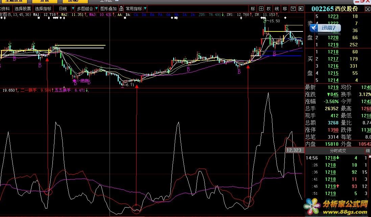This screenshot has width=371, height=217.
Task: Click buy level 5 price 1214
Action: (x=333, y=80)
